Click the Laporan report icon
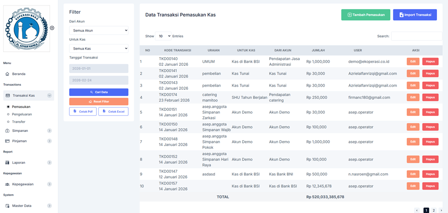 point(7,163)
